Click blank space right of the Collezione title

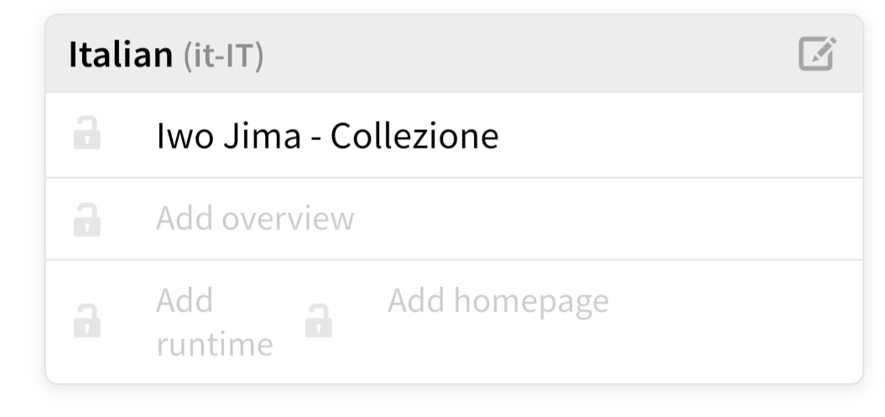[x=671, y=135]
